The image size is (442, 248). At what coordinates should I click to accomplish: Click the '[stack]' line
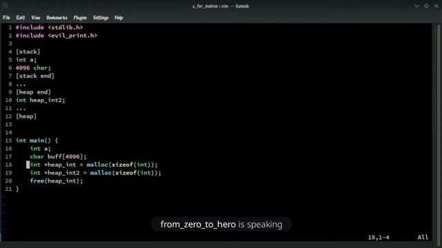point(28,52)
